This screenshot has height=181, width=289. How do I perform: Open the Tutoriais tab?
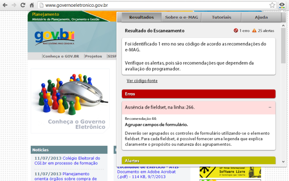pos(221,17)
